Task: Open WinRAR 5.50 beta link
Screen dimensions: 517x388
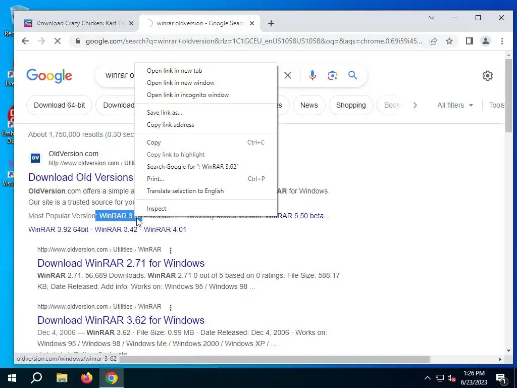Action: tap(298, 216)
